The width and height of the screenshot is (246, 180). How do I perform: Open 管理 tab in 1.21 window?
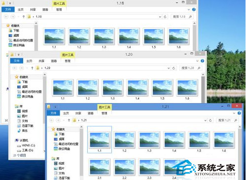pos(105,113)
